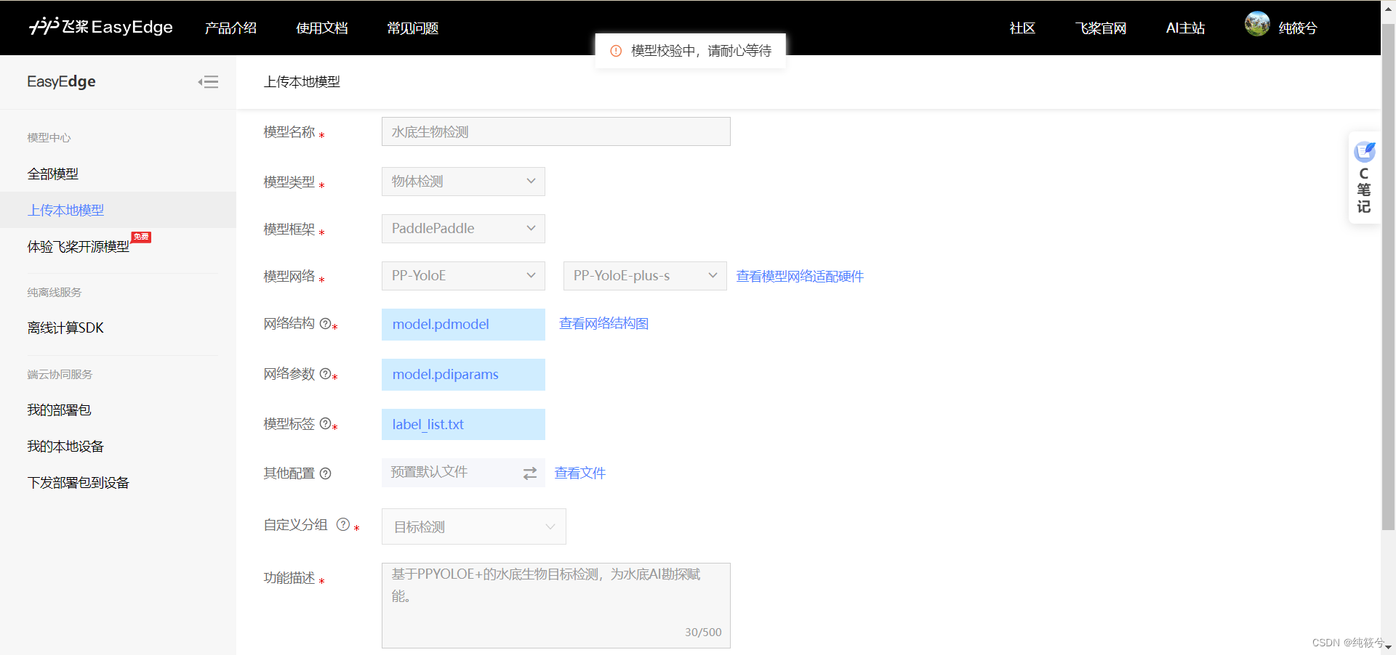Viewport: 1396px width, 655px height.
Task: Open the 模型框架 dropdown showing PaddlePaddle
Action: 463,229
